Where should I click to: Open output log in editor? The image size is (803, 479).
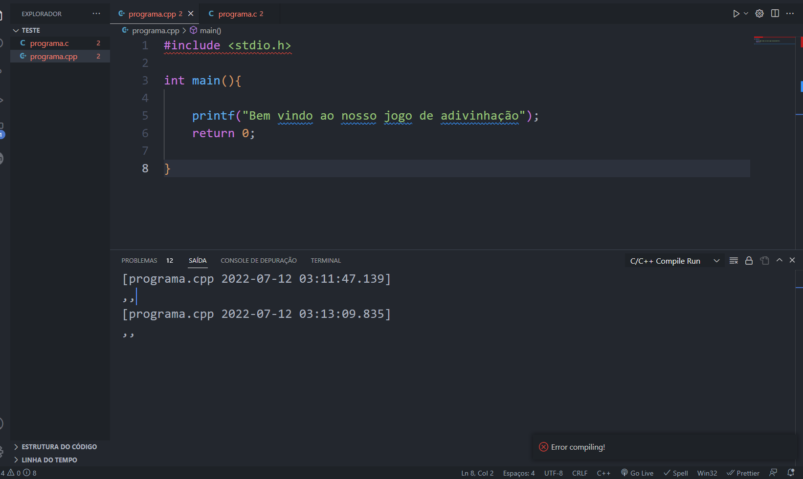tap(764, 261)
